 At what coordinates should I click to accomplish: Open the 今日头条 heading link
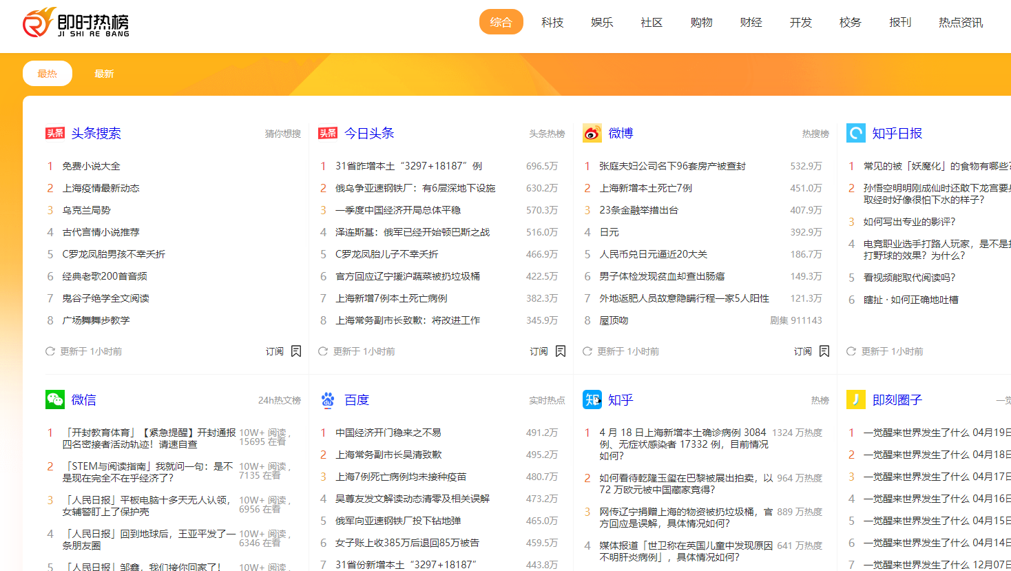(369, 133)
